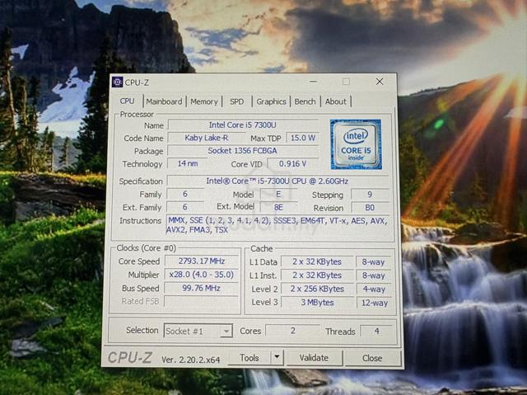The image size is (527, 395).
Task: Click the Cores value 2
Action: pos(293,331)
